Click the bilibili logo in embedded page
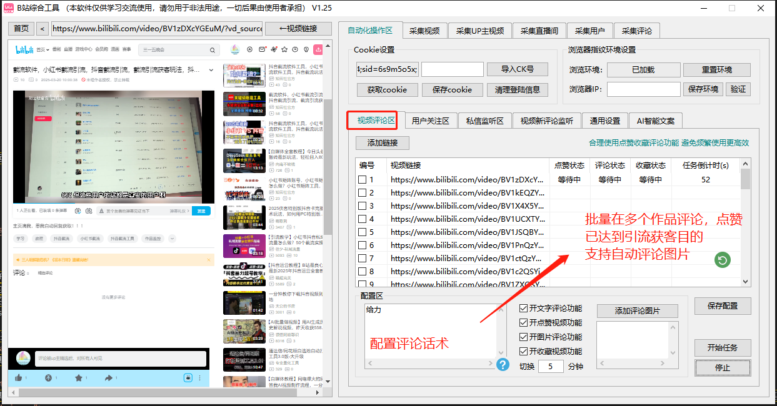777x406 pixels. 24,49
